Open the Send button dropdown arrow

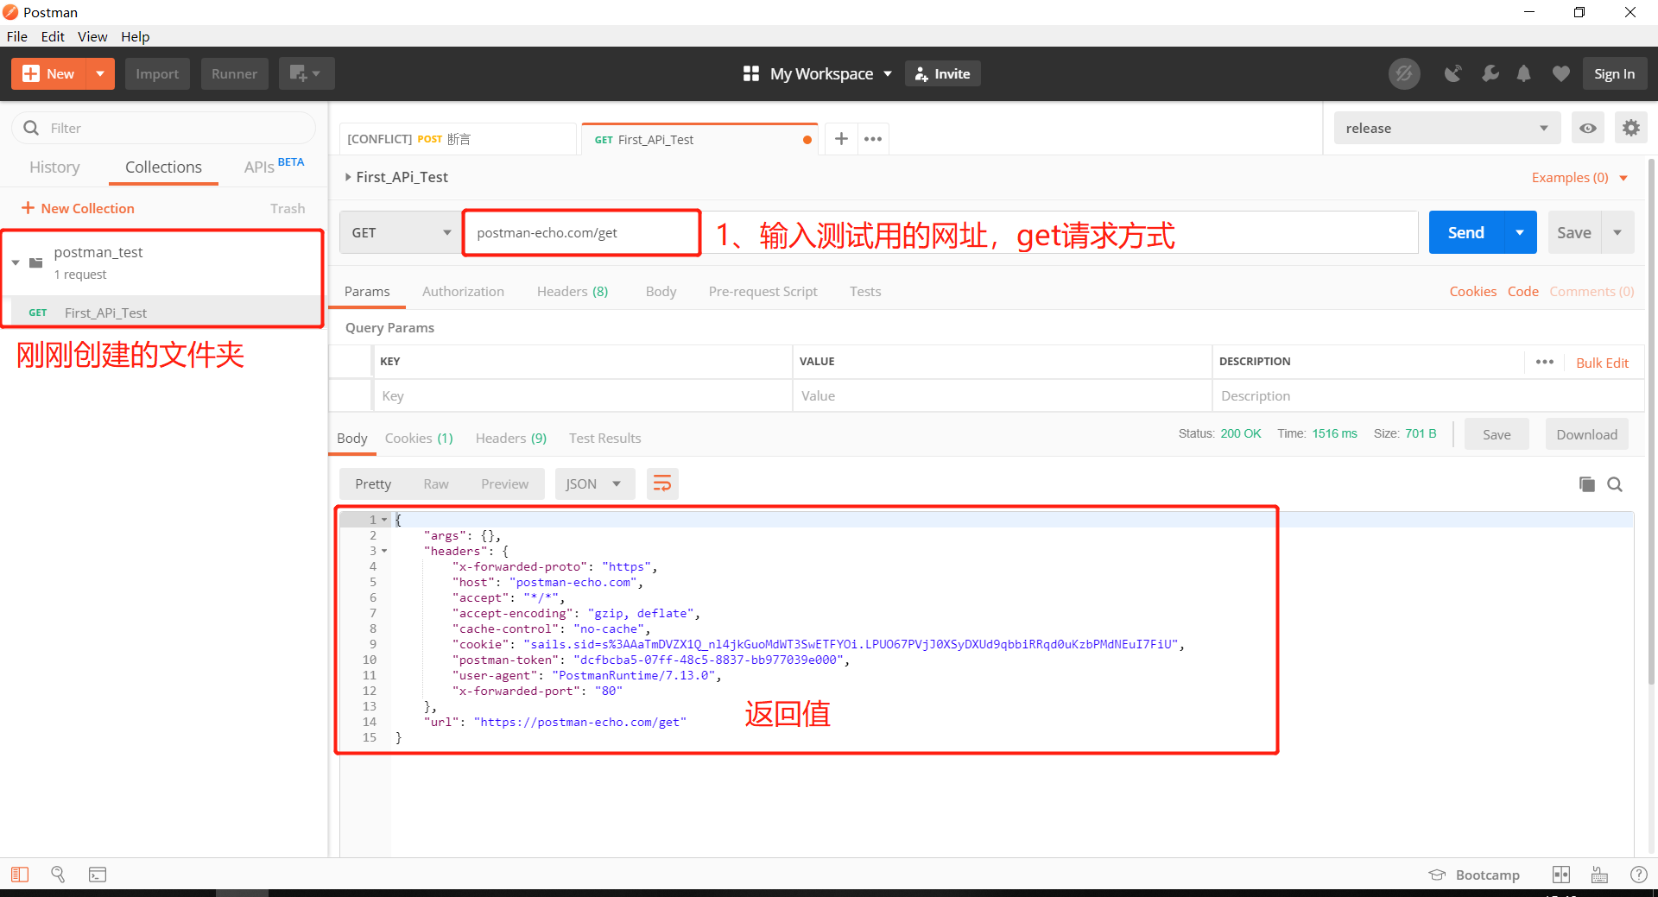[1520, 232]
